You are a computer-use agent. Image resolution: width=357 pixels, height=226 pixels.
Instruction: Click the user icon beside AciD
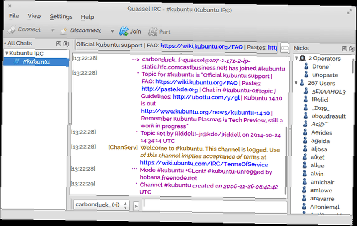[306, 124]
